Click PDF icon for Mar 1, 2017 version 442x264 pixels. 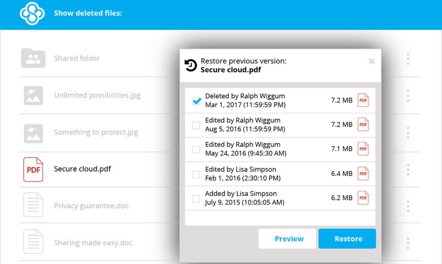point(363,101)
